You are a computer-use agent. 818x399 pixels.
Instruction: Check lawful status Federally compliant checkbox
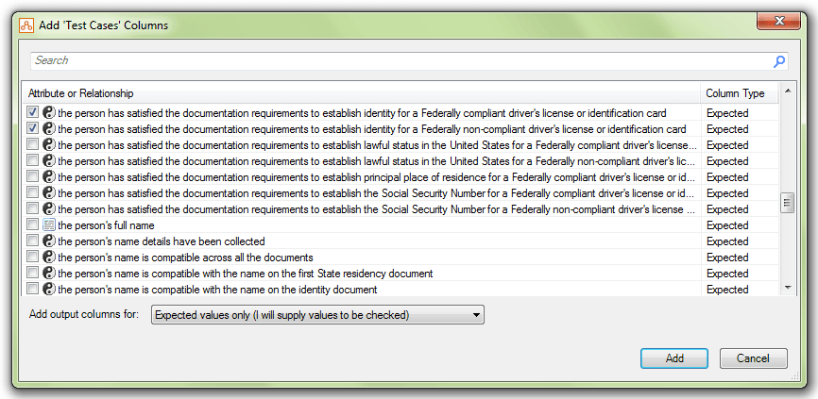click(x=33, y=144)
